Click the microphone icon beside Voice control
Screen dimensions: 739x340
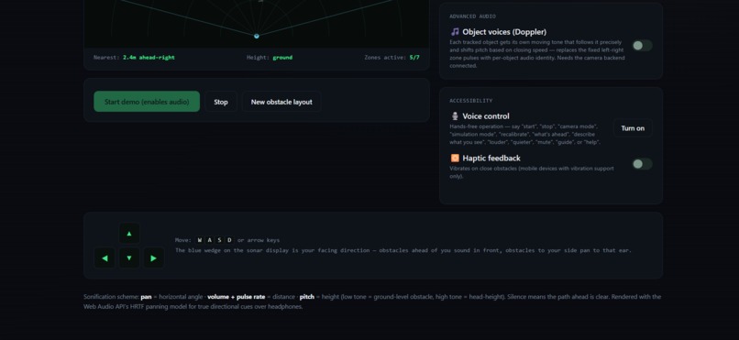455,116
